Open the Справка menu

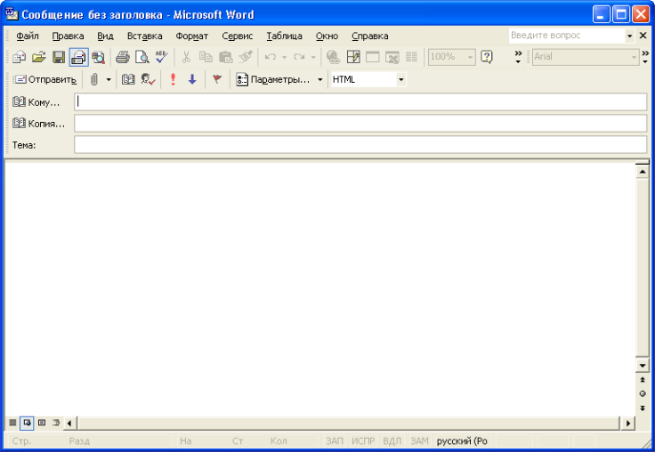pos(369,36)
